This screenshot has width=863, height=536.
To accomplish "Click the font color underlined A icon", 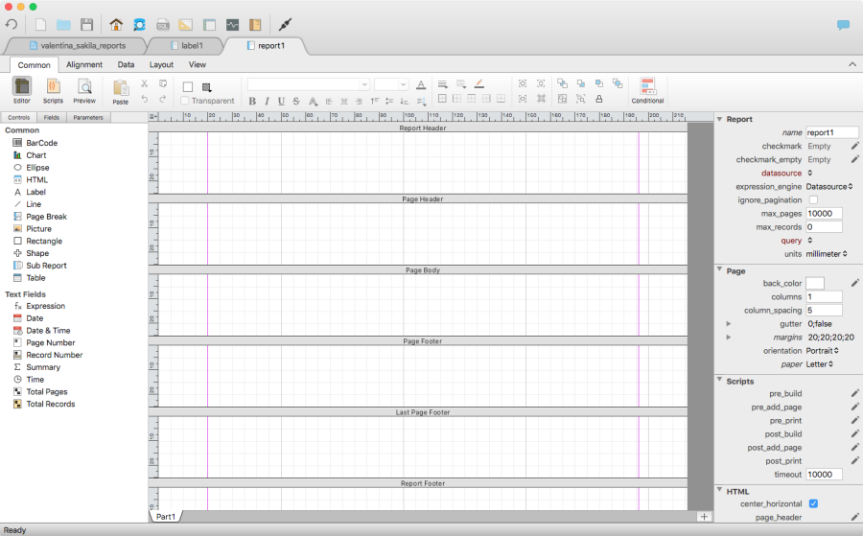I will (421, 84).
